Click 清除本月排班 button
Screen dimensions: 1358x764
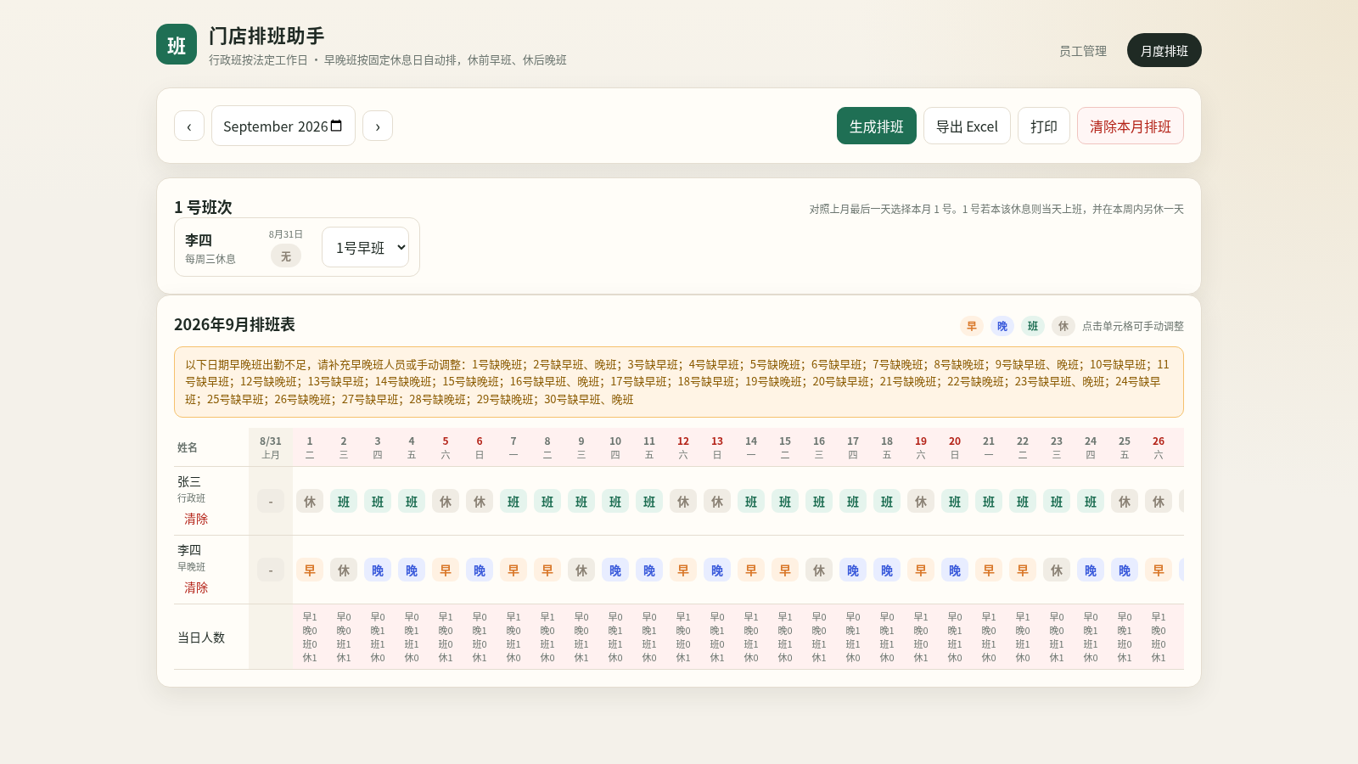[x=1131, y=126]
